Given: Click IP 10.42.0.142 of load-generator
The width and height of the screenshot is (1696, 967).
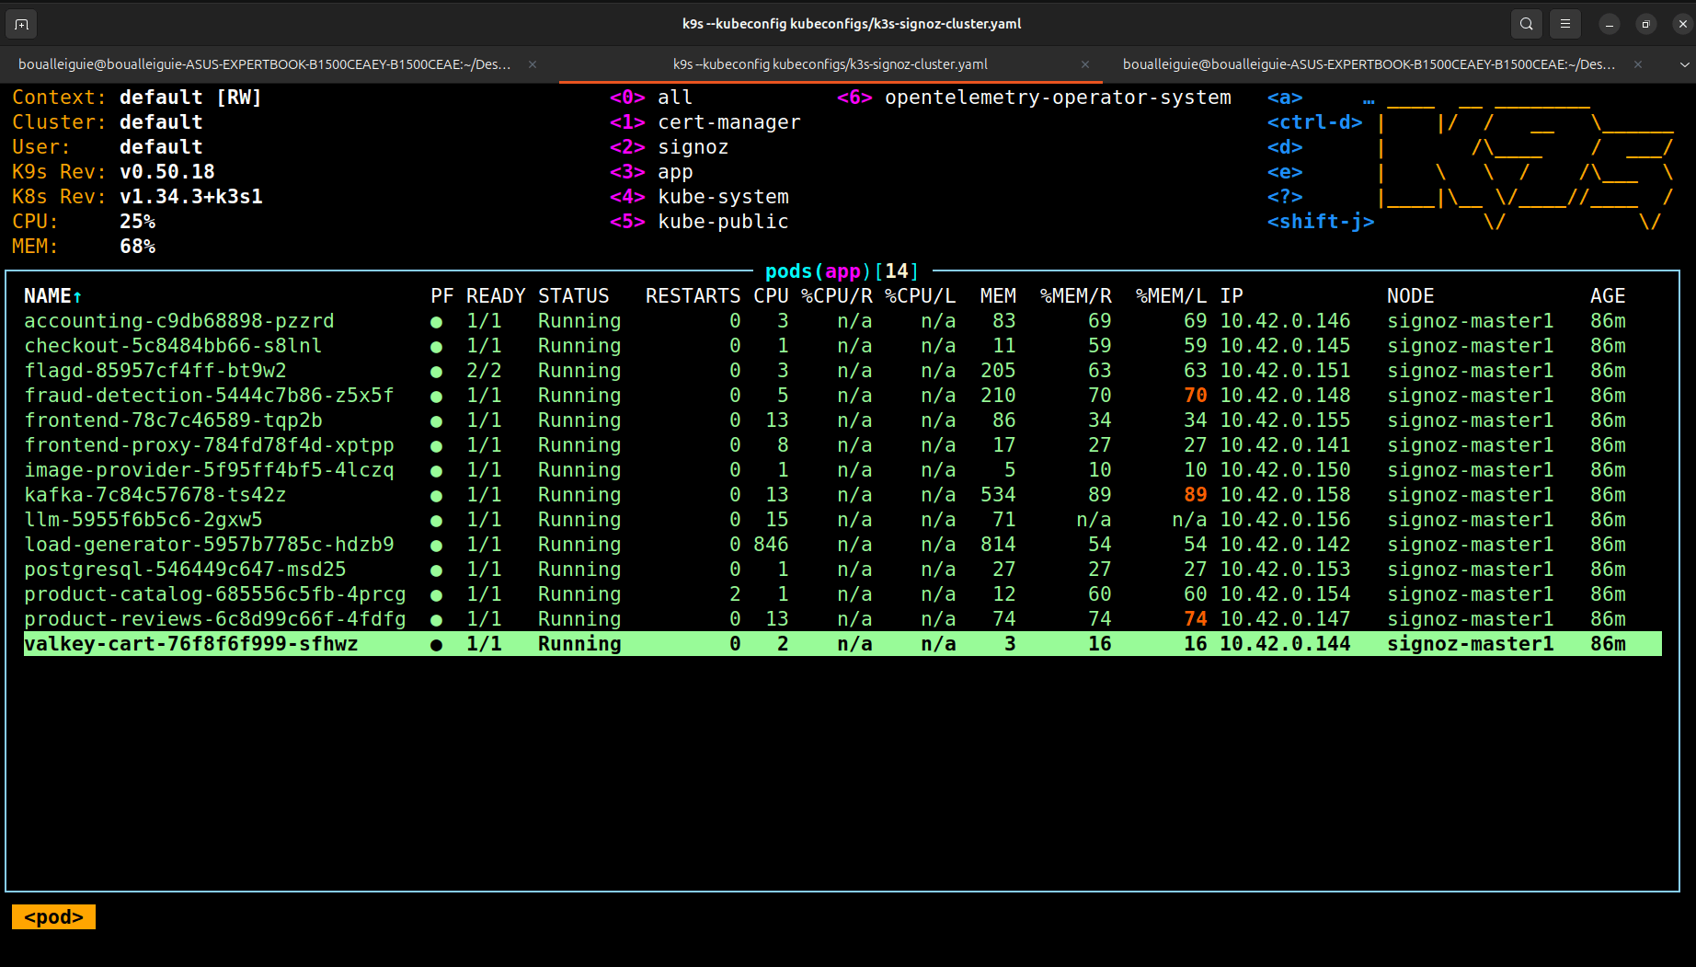Looking at the screenshot, I should coord(1285,545).
